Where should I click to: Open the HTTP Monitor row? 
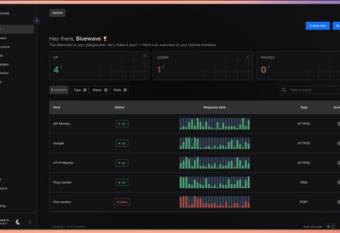195,162
